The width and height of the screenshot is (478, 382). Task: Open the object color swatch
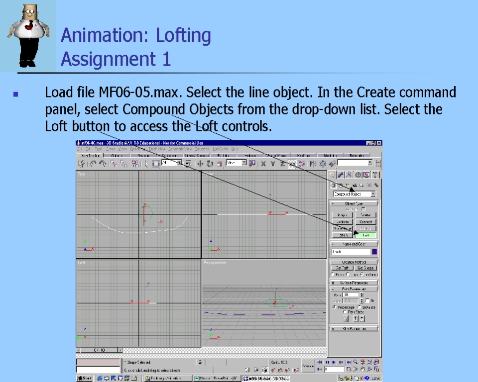[374, 252]
